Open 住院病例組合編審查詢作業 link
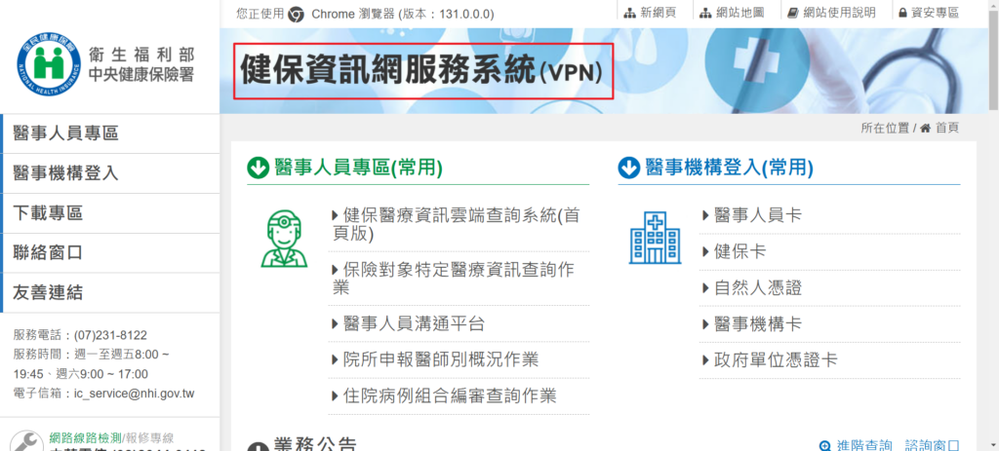 444,396
